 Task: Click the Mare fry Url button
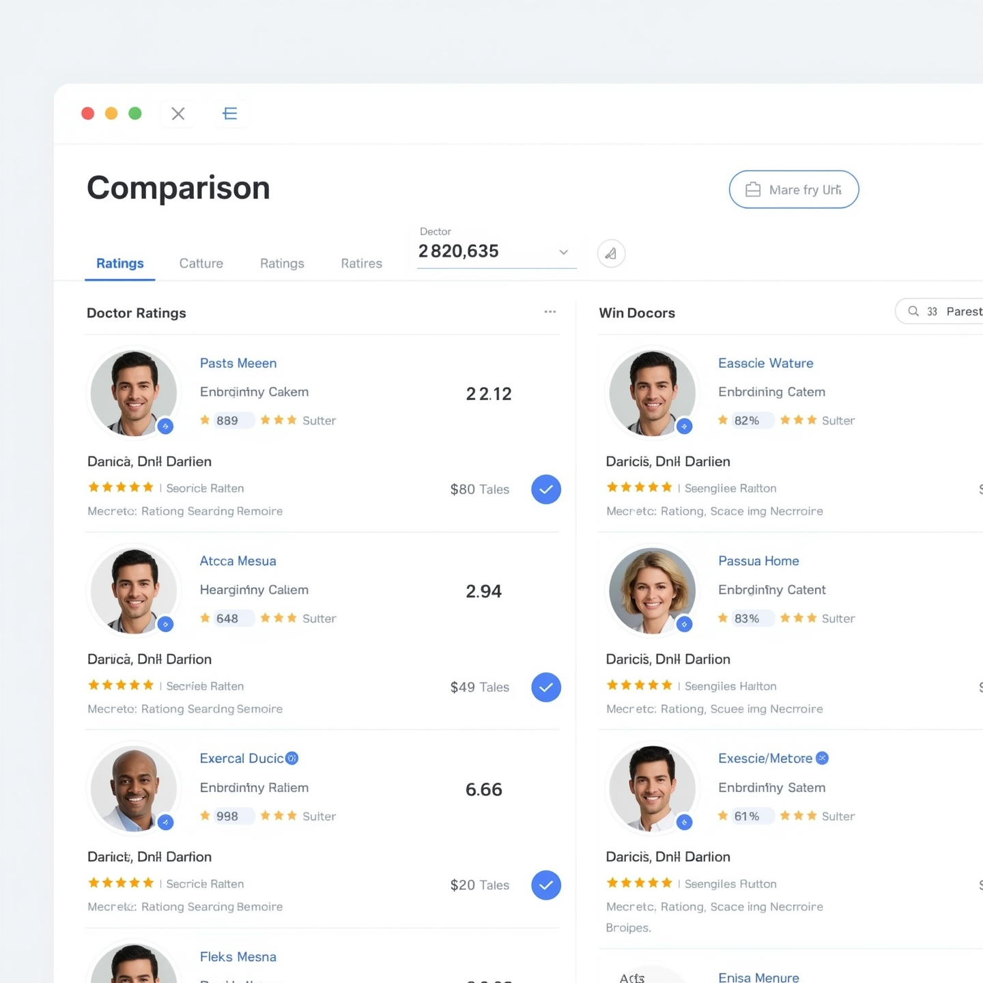pyautogui.click(x=794, y=190)
